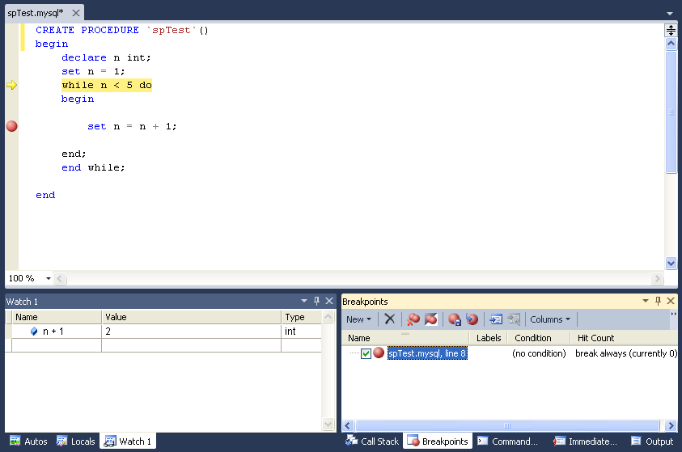Click the 'CREATE PROCEDURE' code line
The image size is (682, 452).
coord(122,30)
